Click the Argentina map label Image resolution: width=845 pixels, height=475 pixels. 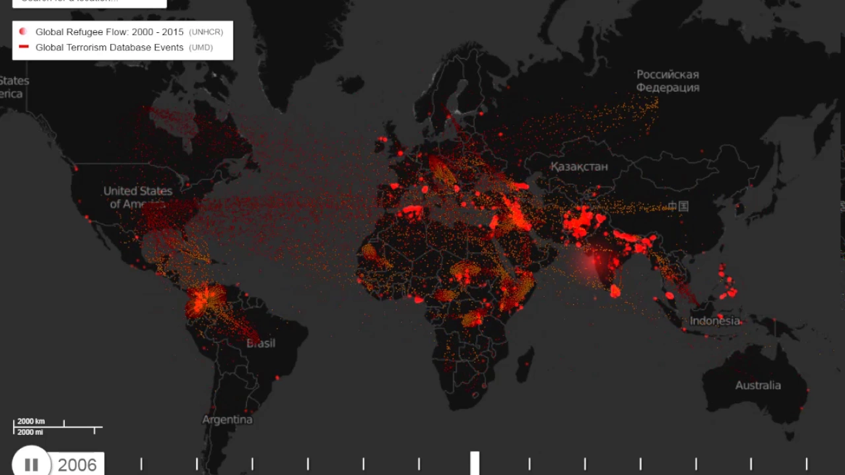point(227,420)
